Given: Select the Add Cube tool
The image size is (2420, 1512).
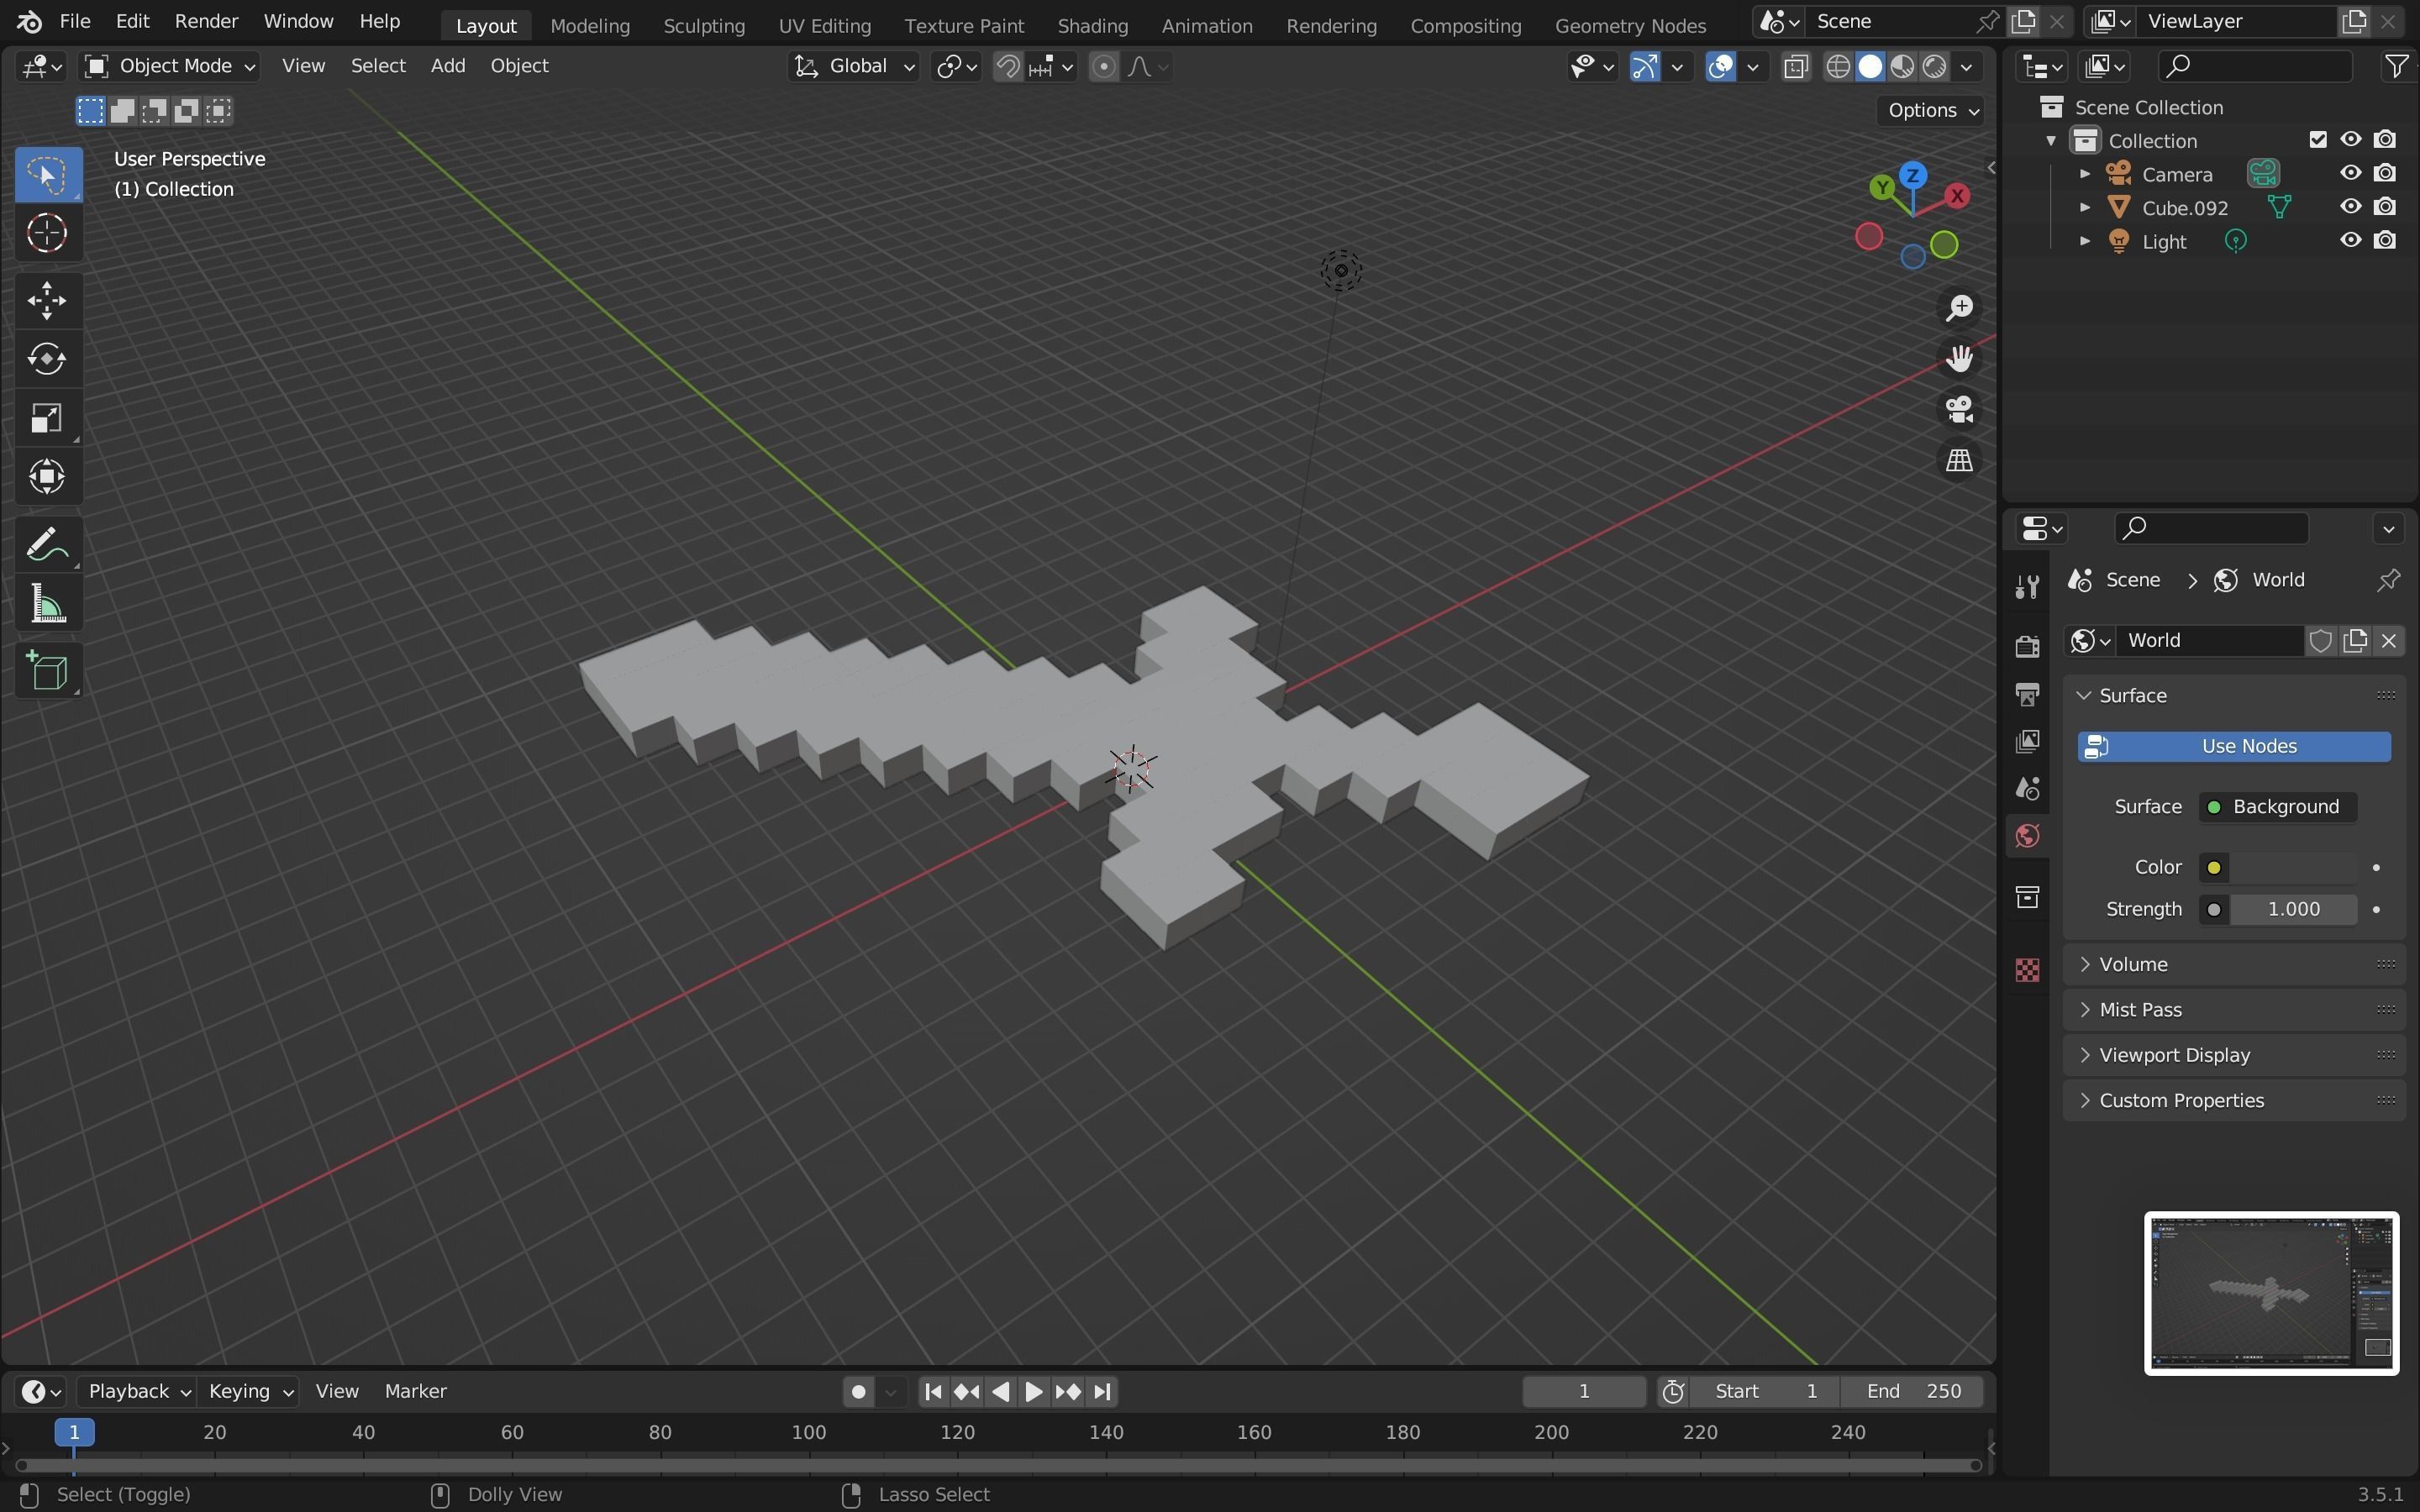Looking at the screenshot, I should 47,671.
